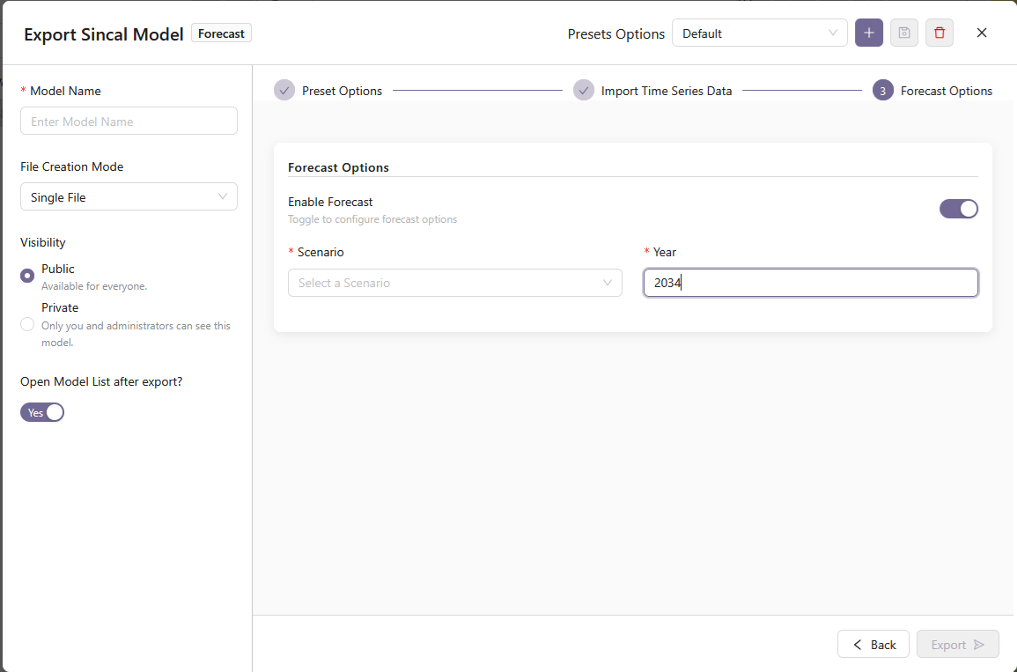The height and width of the screenshot is (672, 1017).
Task: Expand the File Creation Mode dropdown
Action: pyautogui.click(x=129, y=197)
